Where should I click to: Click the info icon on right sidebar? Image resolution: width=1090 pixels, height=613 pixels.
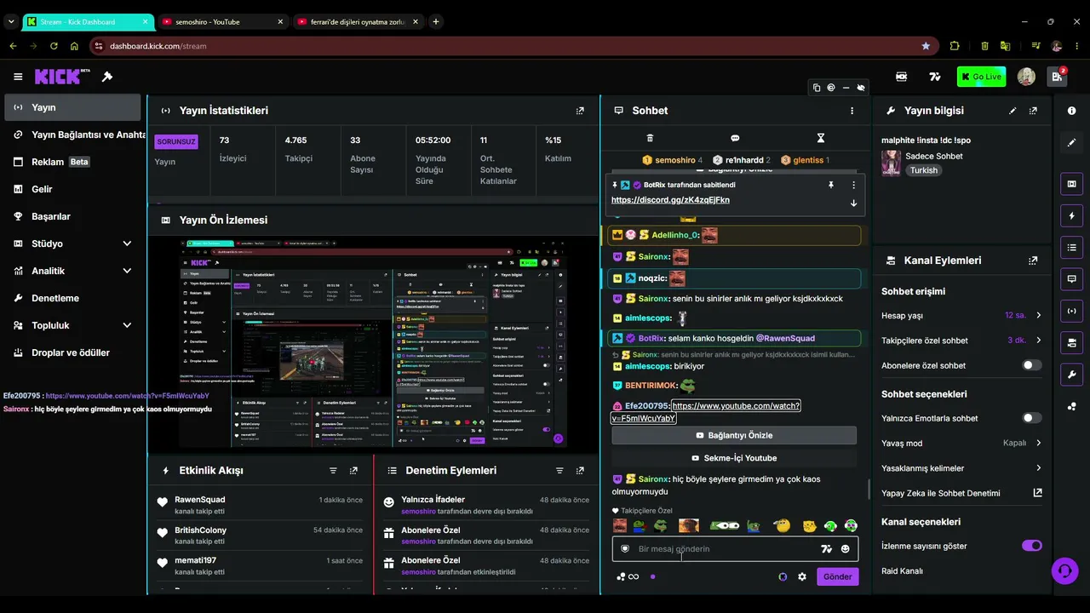pos(1071,111)
